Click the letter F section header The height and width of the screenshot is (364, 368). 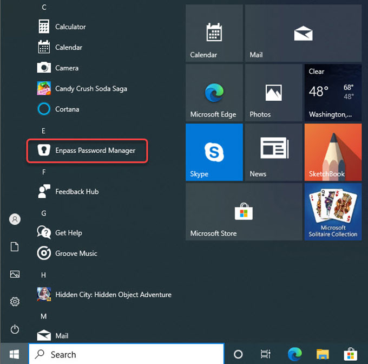(44, 172)
